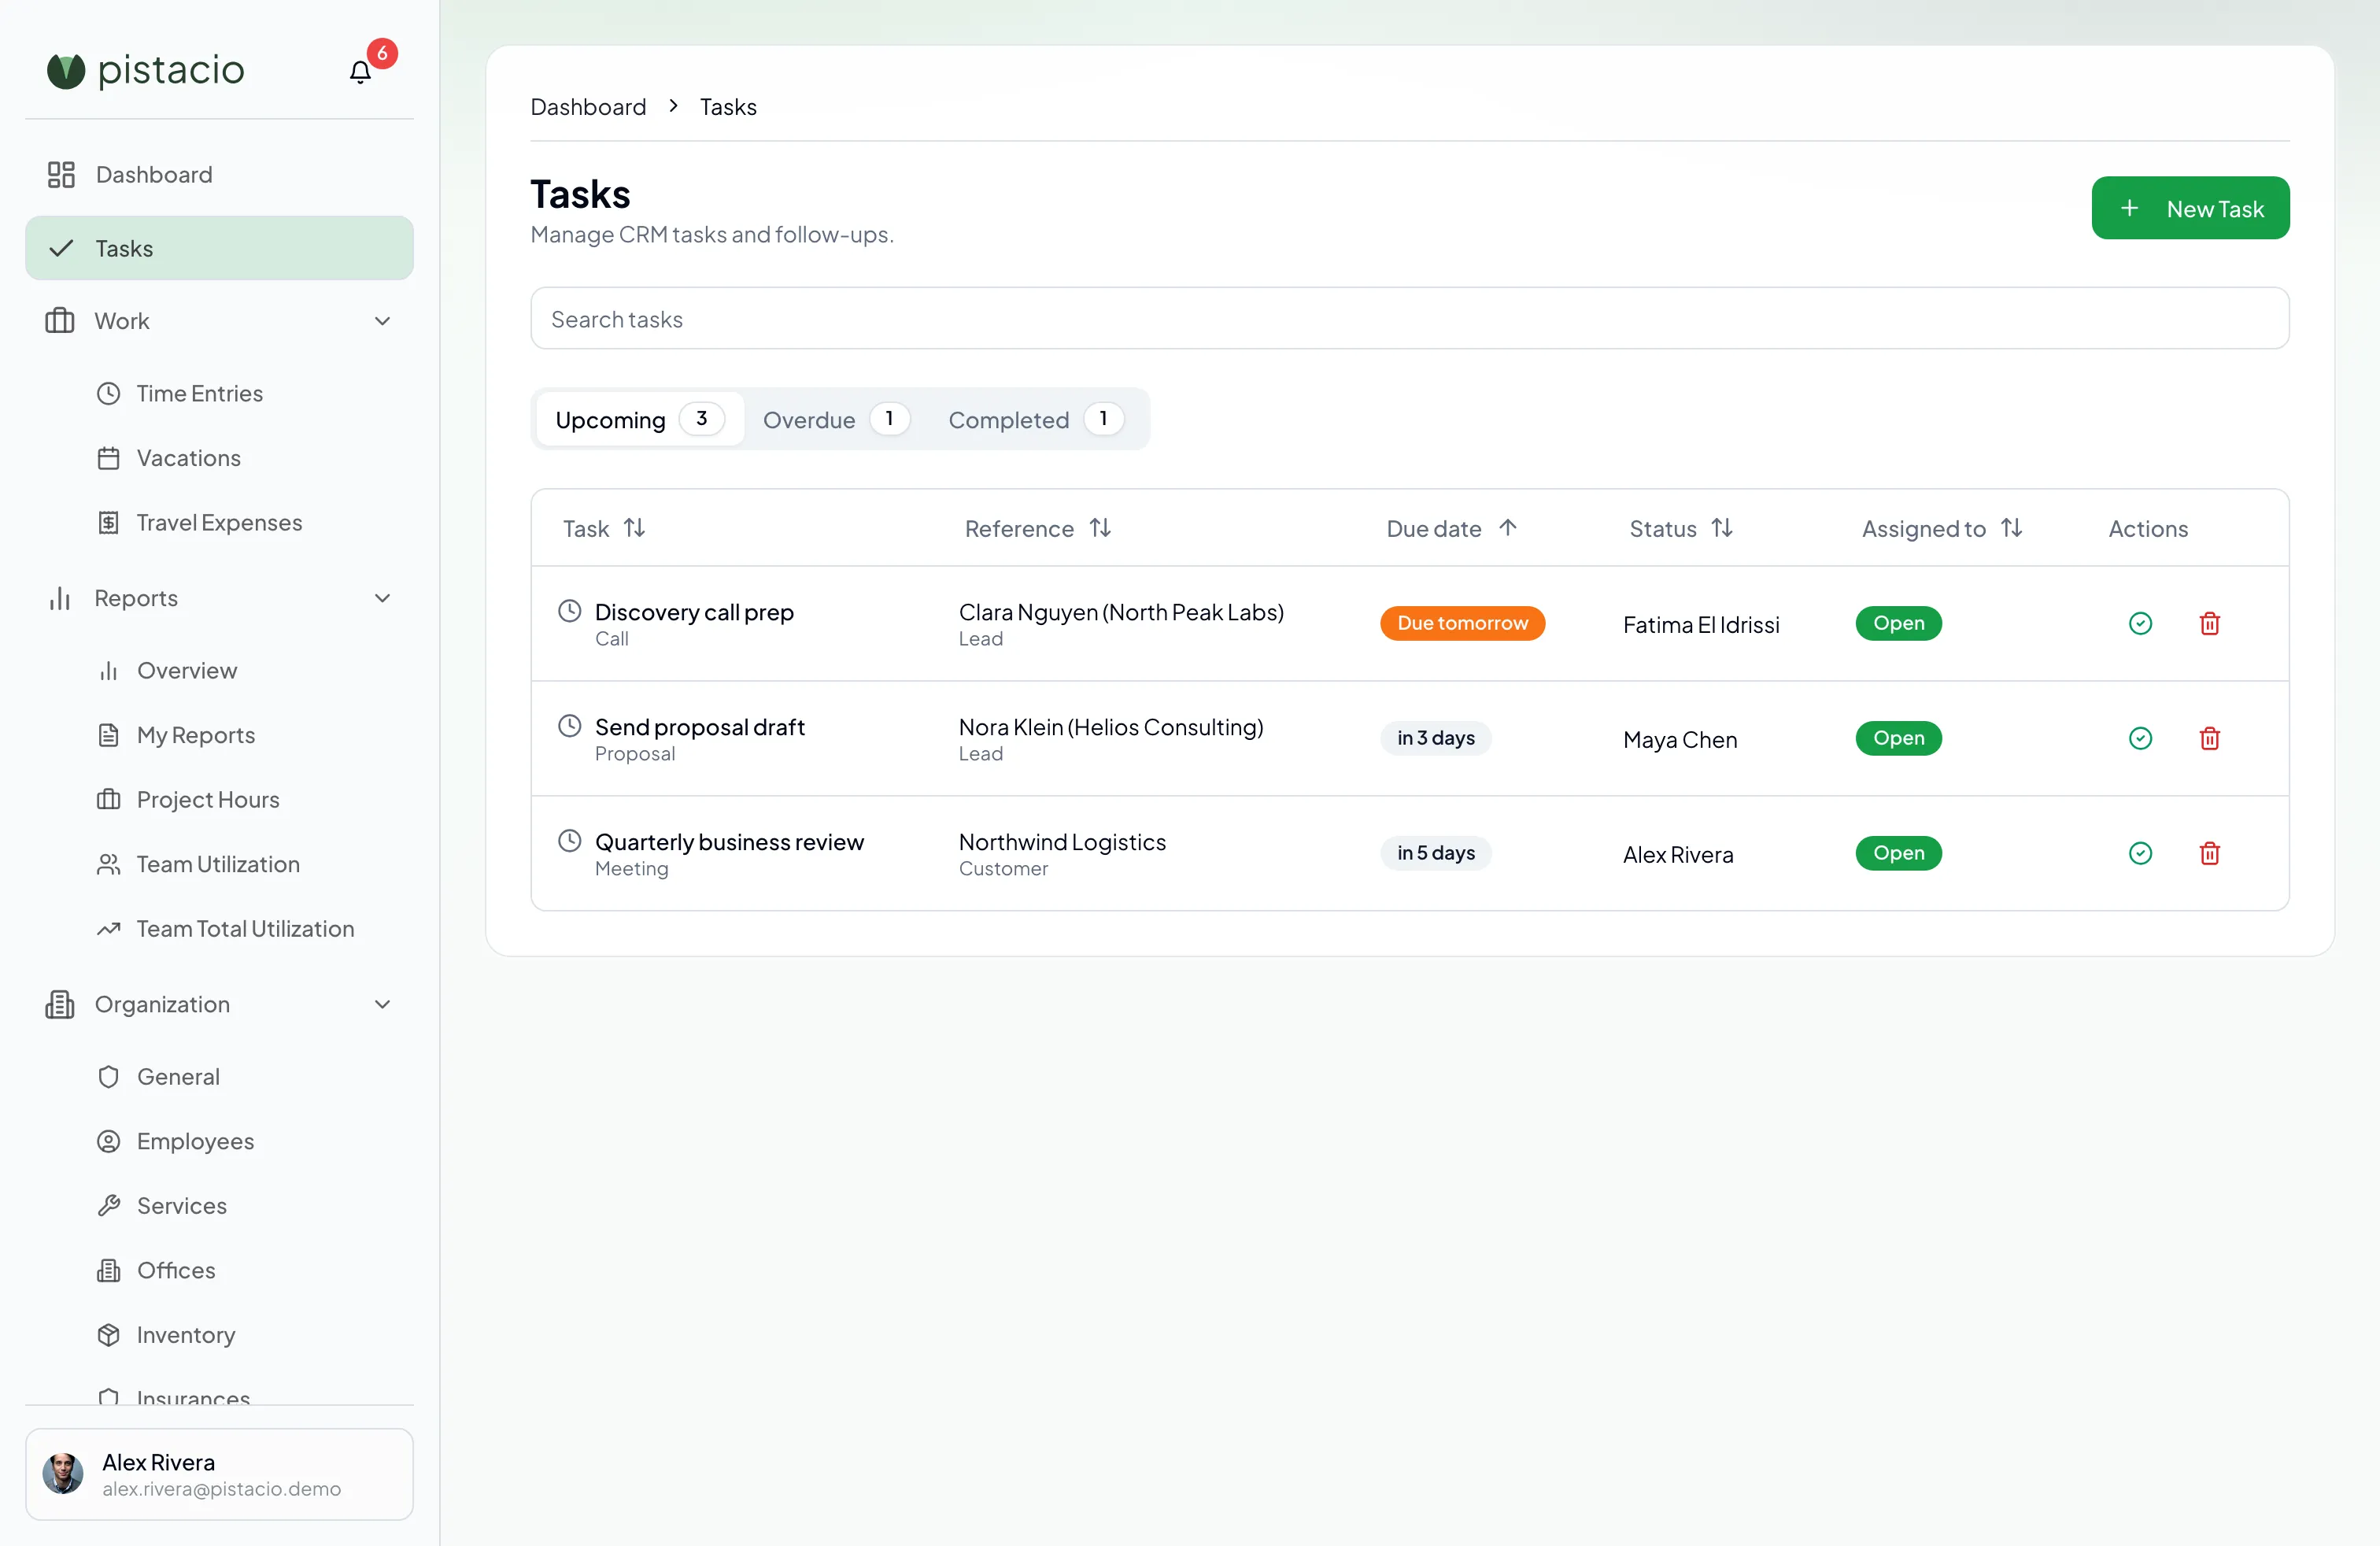Complete the Quarterly business review task
Screen dimensions: 2380x1546
[x=2140, y=853]
